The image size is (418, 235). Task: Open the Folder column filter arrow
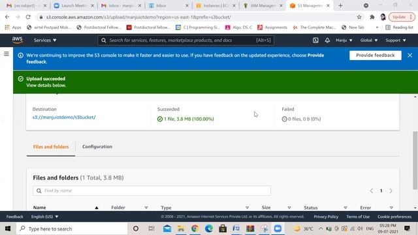coord(146,208)
